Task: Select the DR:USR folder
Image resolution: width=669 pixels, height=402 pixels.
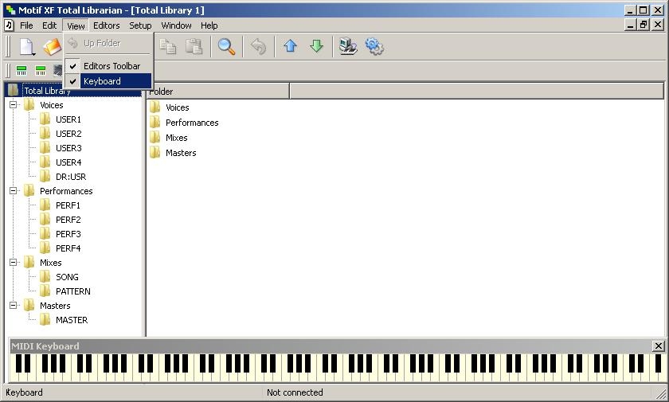Action: 71,177
